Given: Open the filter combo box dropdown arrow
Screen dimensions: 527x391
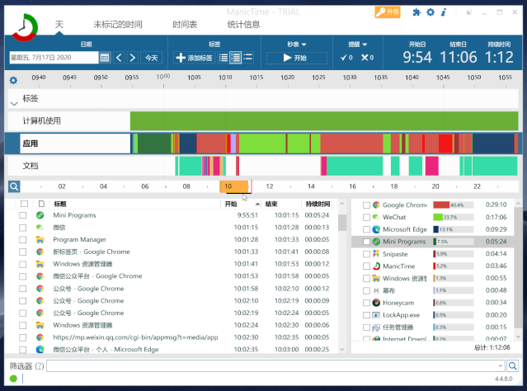Looking at the screenshot, I should coord(500,365).
